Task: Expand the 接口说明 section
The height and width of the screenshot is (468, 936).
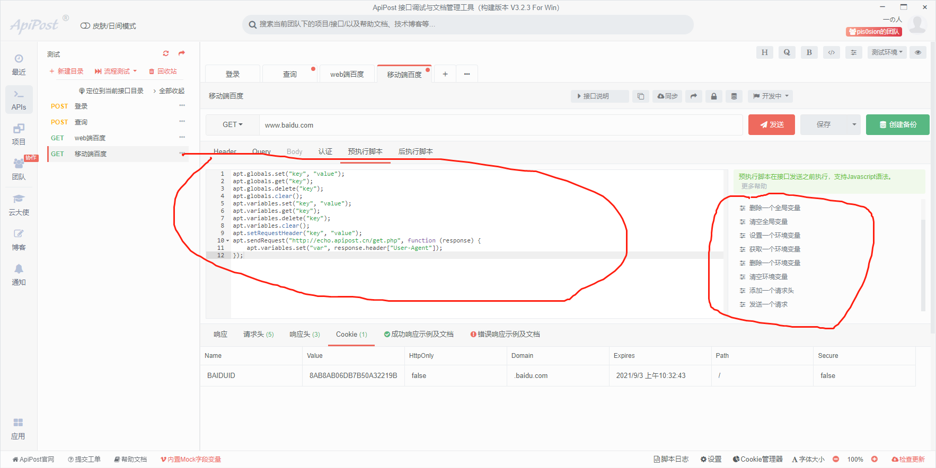Action: coord(600,96)
